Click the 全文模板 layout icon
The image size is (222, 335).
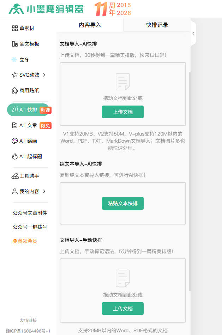click(15, 44)
